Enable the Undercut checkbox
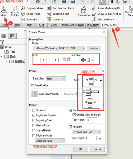Viewport: 133px width, 159px height. [34, 110]
